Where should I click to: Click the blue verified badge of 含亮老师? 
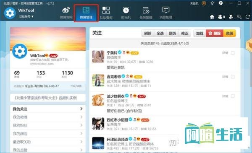coord(123,76)
